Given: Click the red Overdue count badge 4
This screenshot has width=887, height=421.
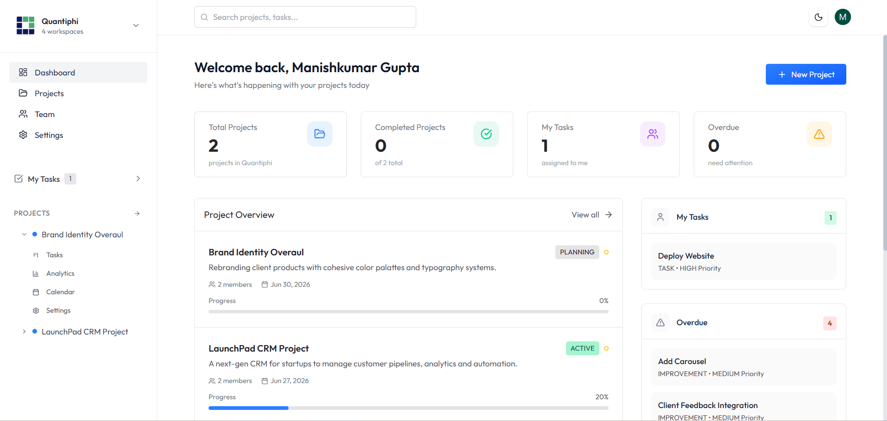Looking at the screenshot, I should (830, 323).
